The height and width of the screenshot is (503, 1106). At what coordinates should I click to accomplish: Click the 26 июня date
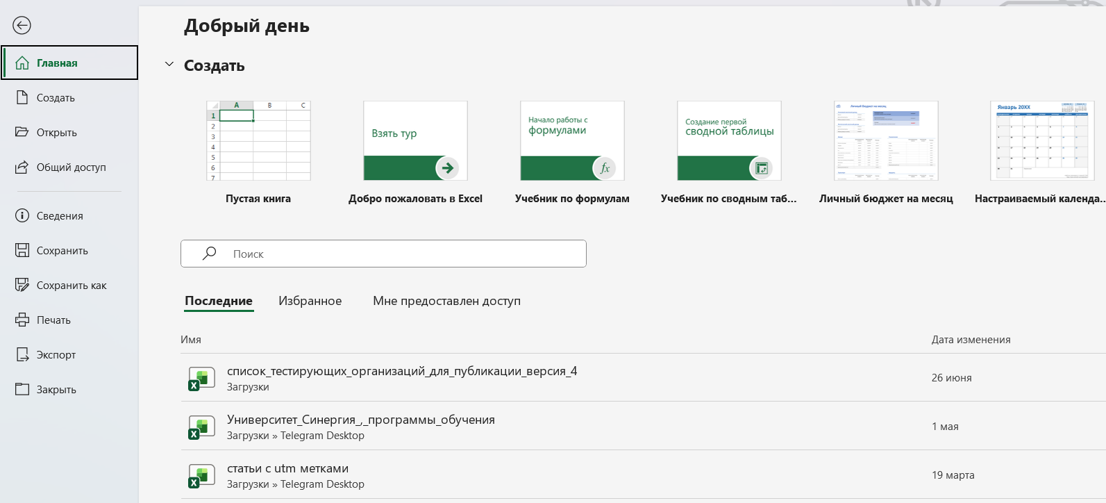[x=951, y=378]
